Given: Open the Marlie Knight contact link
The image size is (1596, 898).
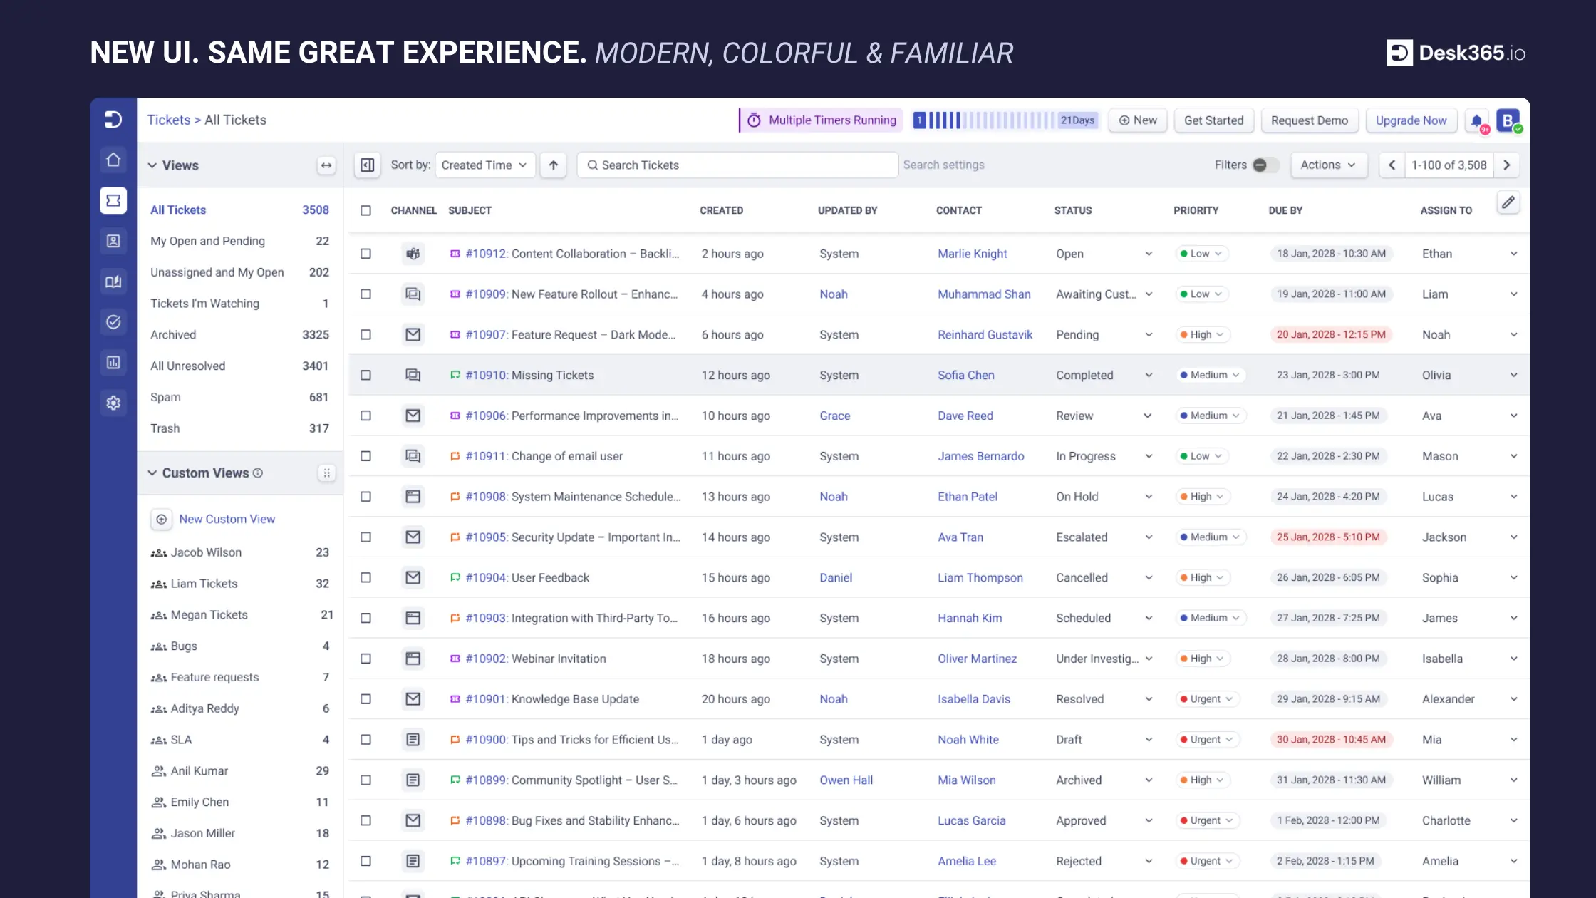Looking at the screenshot, I should click(972, 254).
